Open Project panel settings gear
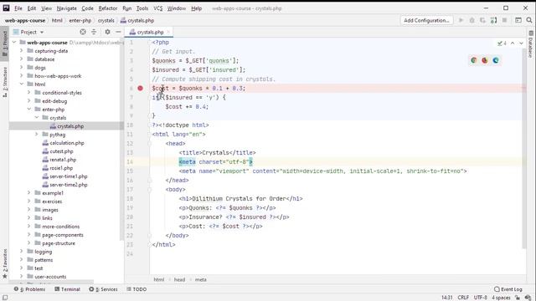This screenshot has width=536, height=301. click(107, 32)
